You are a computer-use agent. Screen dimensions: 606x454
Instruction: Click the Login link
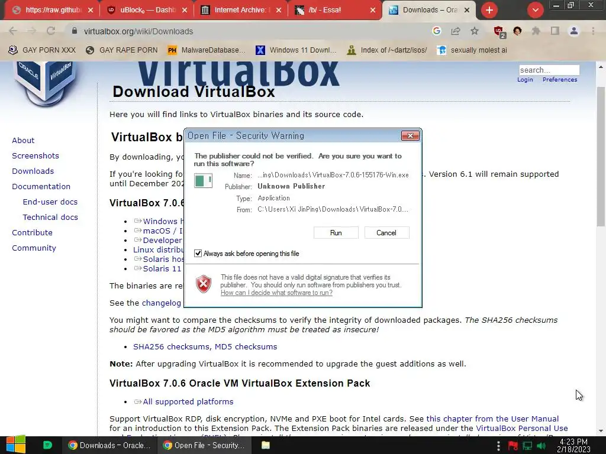click(525, 80)
